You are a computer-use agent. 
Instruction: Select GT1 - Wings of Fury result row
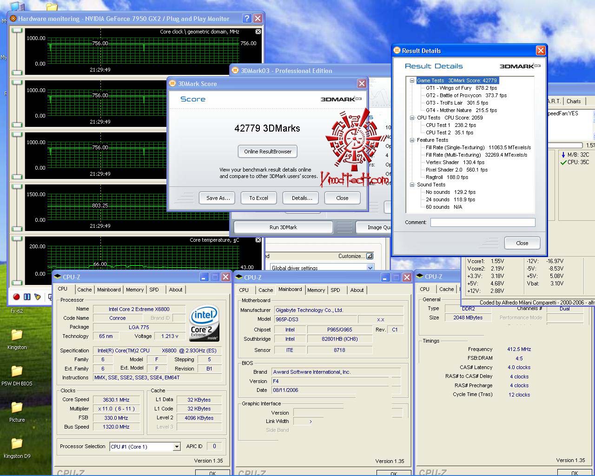click(x=461, y=88)
